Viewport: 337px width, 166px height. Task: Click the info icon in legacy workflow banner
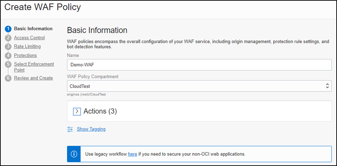74,154
